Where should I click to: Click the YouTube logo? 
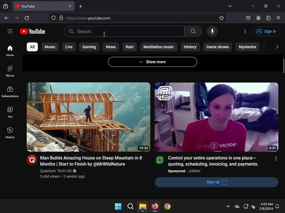point(33,31)
